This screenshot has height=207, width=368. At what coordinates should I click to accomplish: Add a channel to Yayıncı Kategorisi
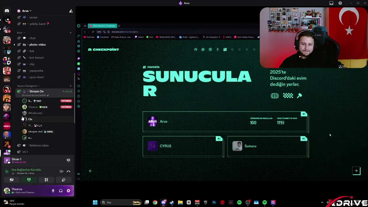tap(71, 86)
